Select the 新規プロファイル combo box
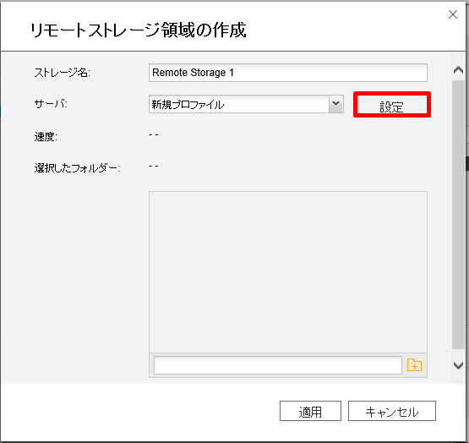This screenshot has height=443, width=469. 246,104
